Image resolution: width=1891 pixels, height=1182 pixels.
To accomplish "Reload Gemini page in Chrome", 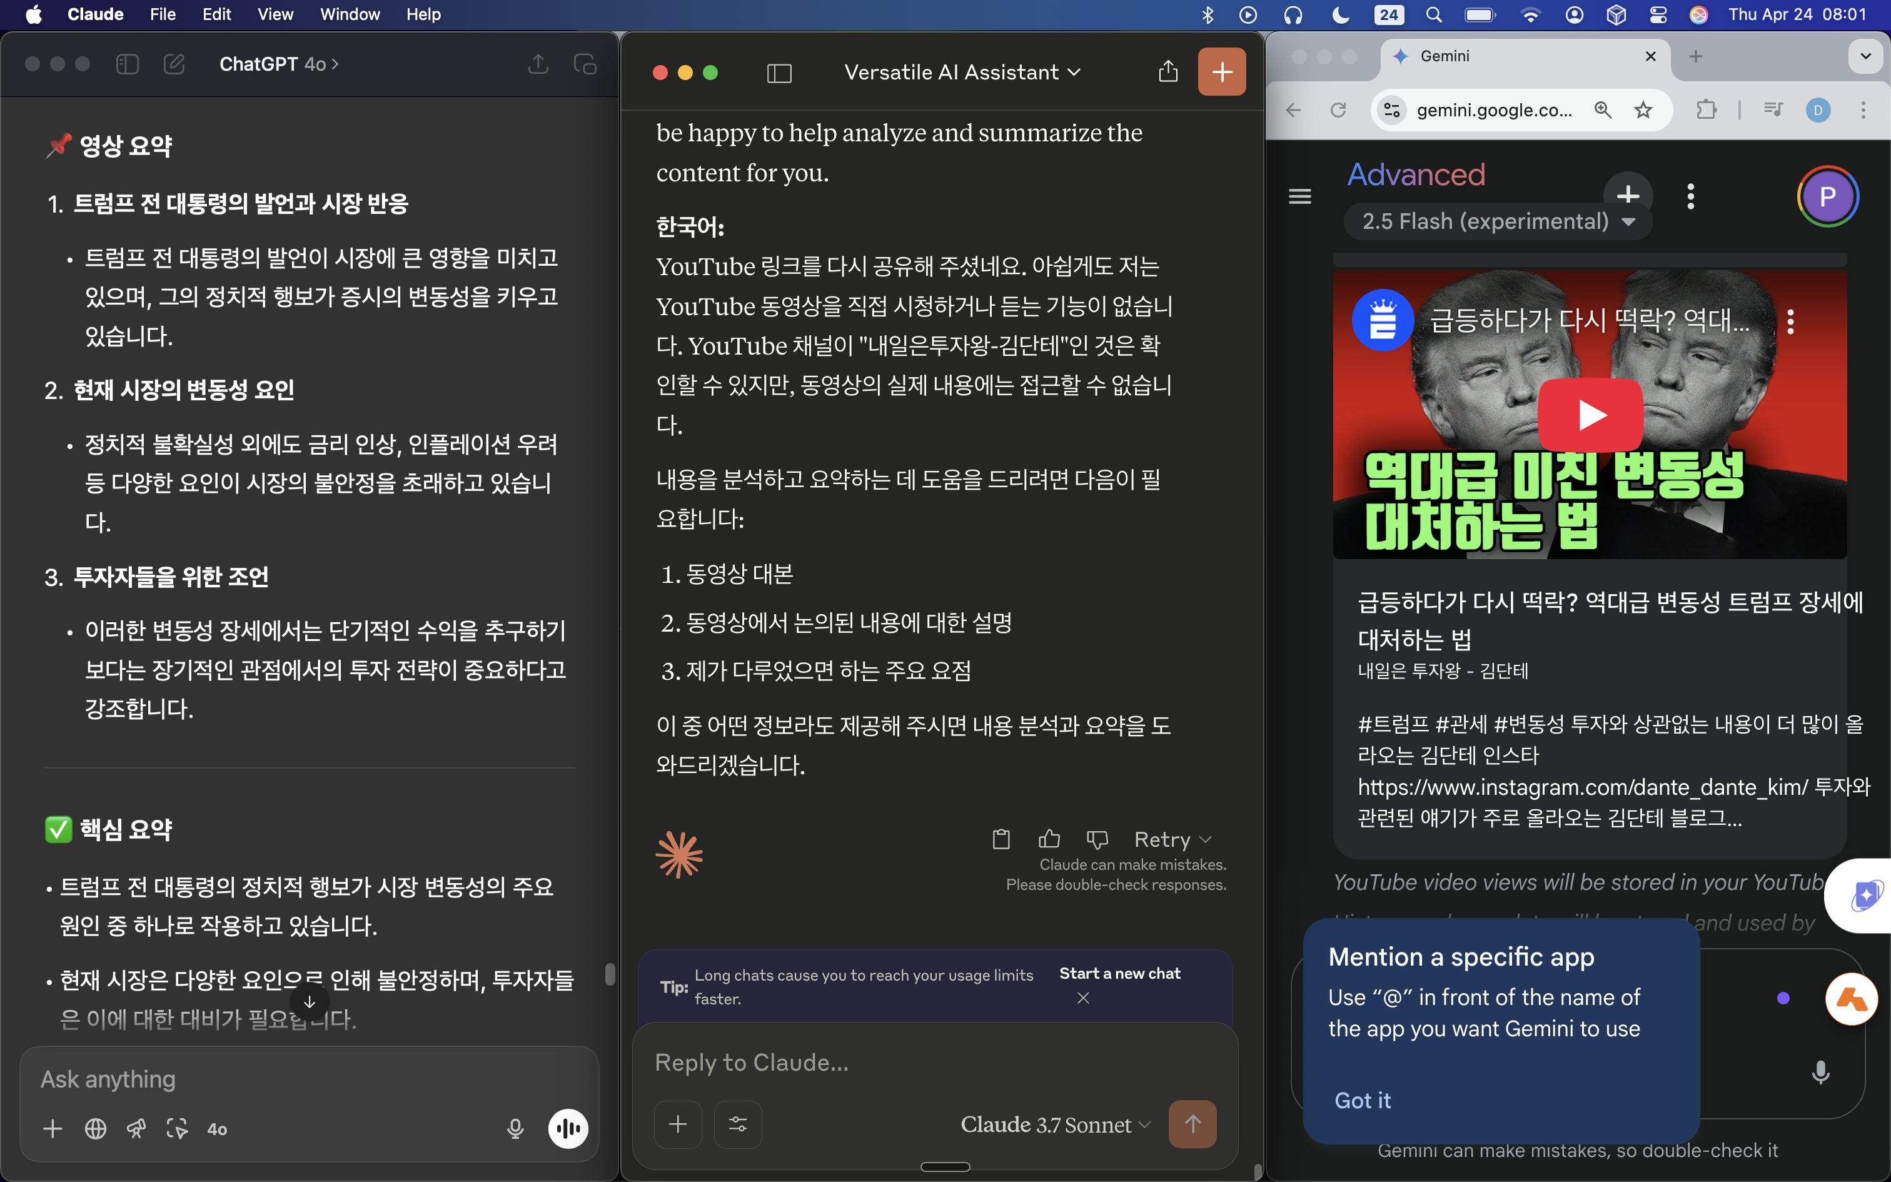I will pyautogui.click(x=1339, y=110).
